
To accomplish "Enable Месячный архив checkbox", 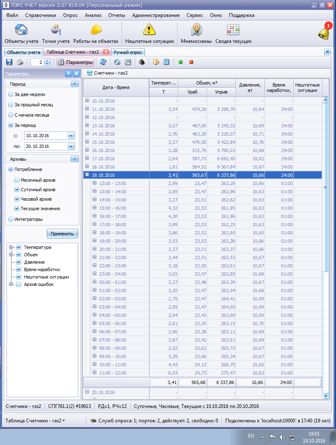I will (x=17, y=180).
